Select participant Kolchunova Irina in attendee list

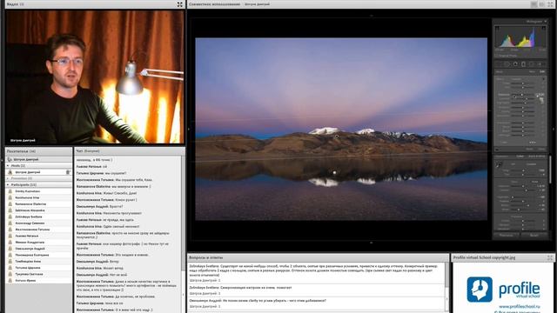pos(39,197)
